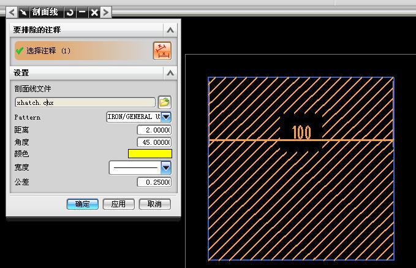This screenshot has height=268, width=416.
Task: Close the crosshatch dialog with X
Action: 94,12
